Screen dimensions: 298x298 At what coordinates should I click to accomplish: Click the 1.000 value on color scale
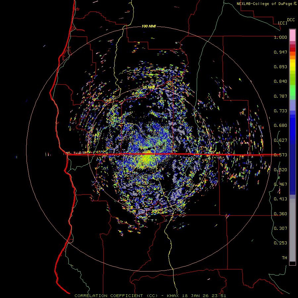click(280, 37)
